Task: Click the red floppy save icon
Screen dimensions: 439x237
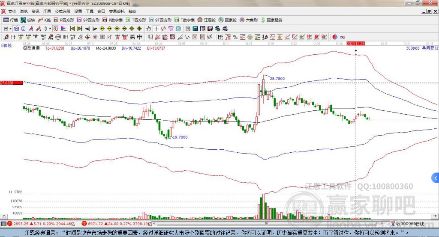Action: pyautogui.click(x=210, y=29)
